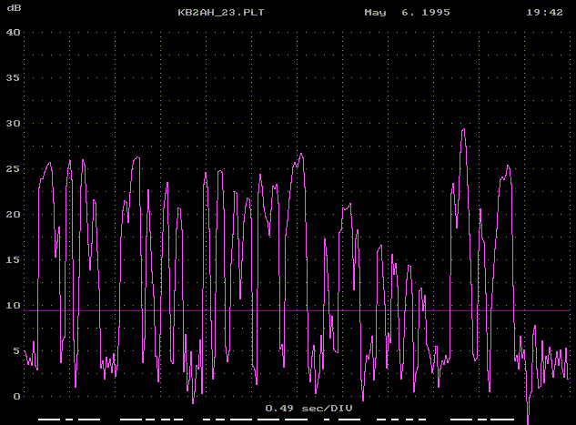The image size is (576, 425).
Task: Click the 30 value on dB axis
Action: pos(14,124)
